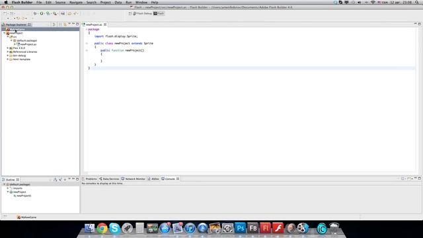Open the Apple menu

coord(6,2)
